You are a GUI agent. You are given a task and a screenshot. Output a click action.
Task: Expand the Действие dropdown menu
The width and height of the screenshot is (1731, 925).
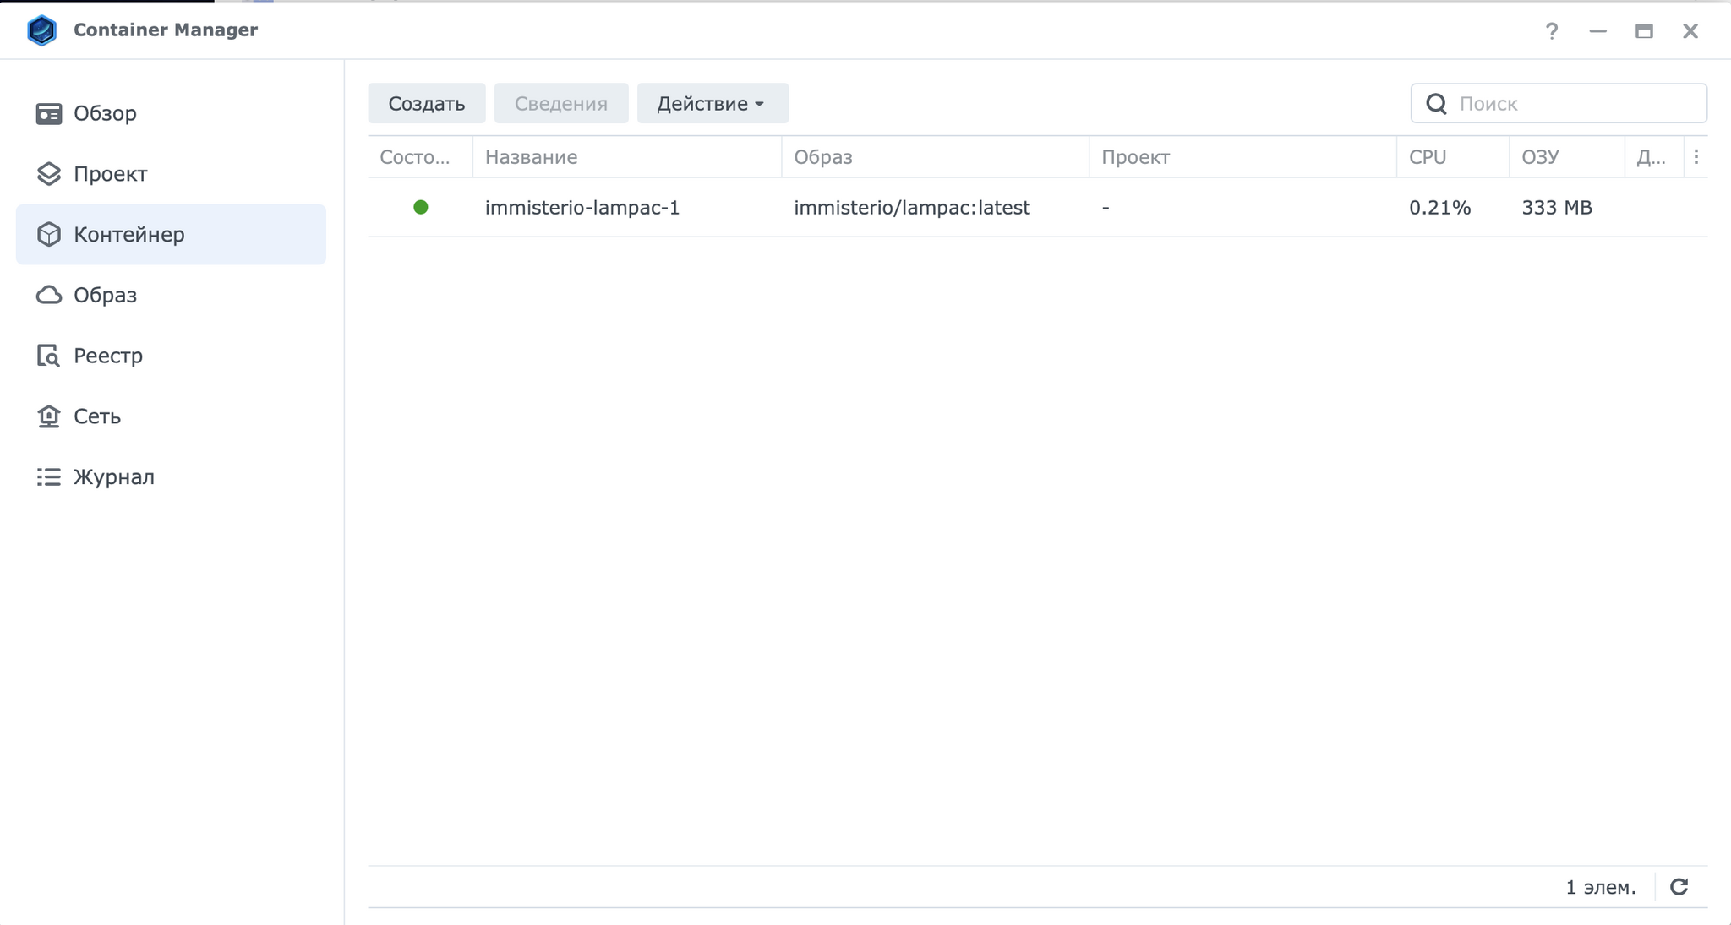(x=712, y=103)
